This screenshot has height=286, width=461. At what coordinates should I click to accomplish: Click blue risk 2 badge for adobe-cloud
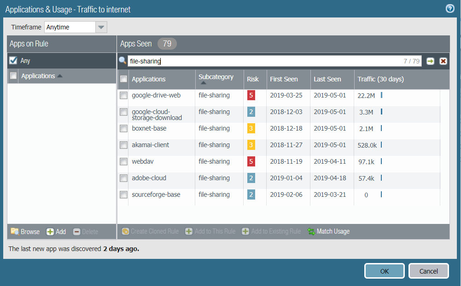click(251, 178)
